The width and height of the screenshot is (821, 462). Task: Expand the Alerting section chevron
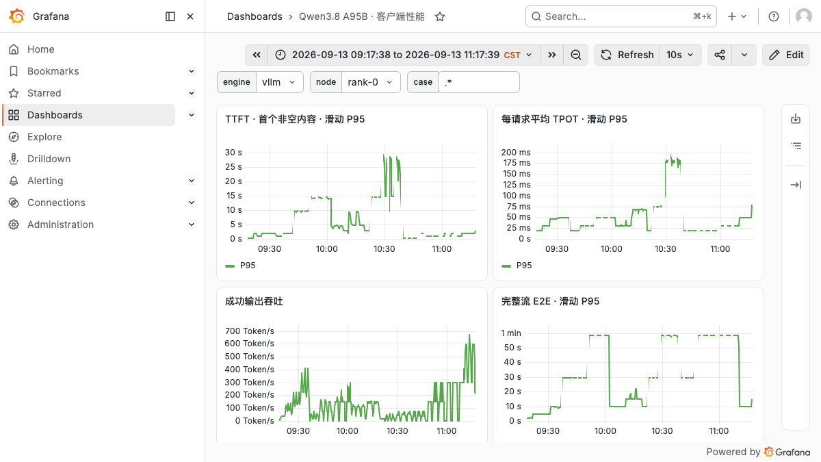coord(192,181)
